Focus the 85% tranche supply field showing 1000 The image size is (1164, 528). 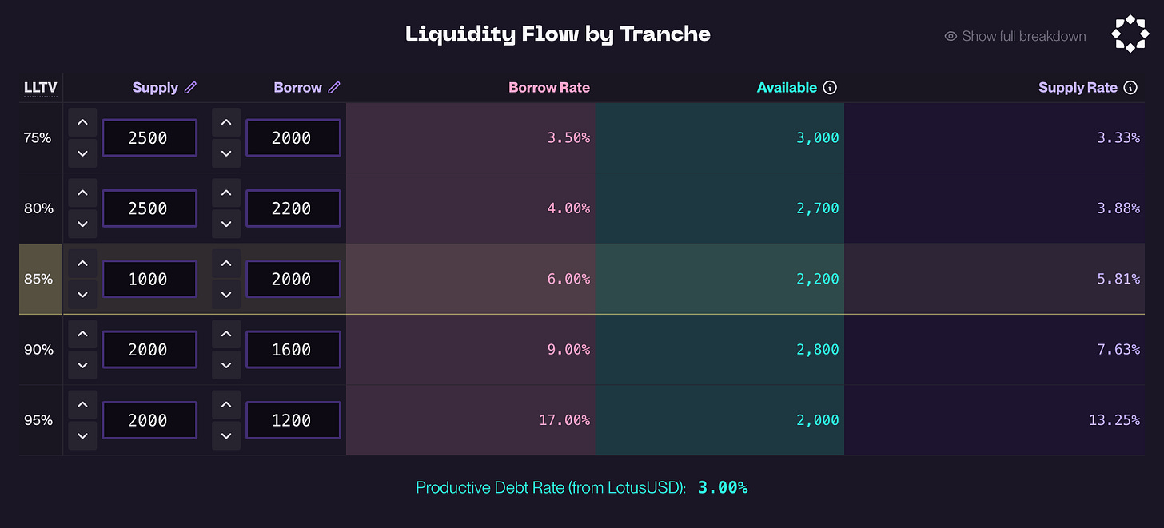pos(149,279)
